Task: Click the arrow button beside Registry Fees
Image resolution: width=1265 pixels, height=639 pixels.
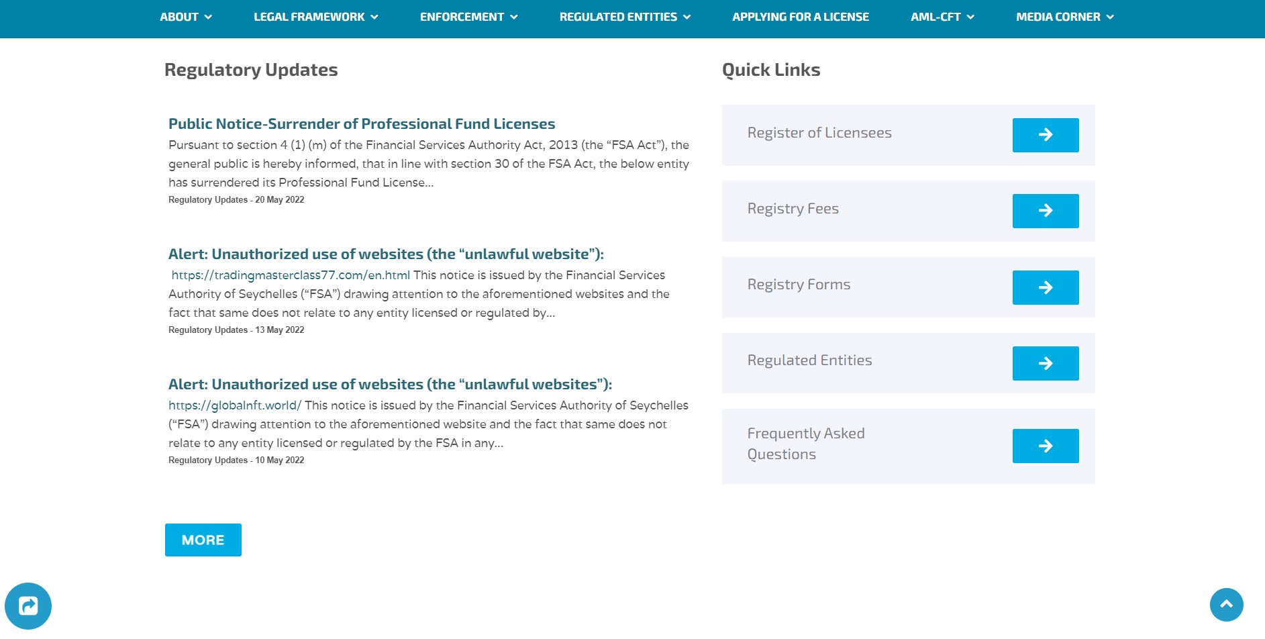Action: click(x=1045, y=211)
